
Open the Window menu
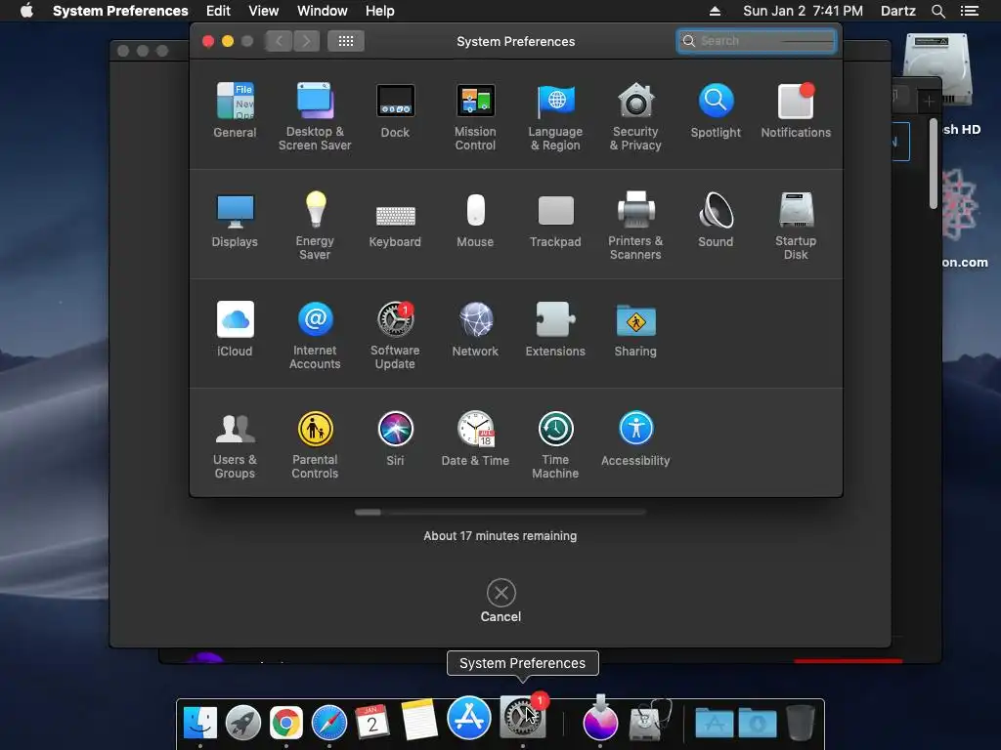[x=323, y=11]
